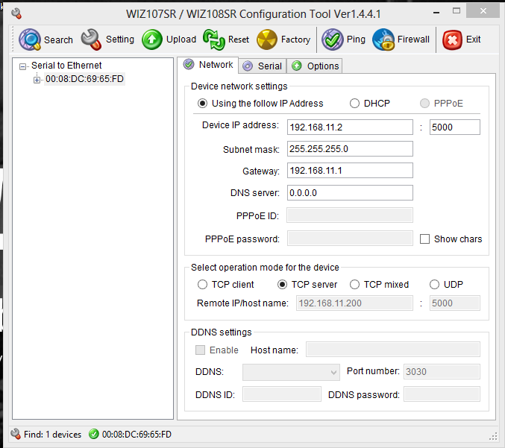Click the Gateway field

point(350,170)
